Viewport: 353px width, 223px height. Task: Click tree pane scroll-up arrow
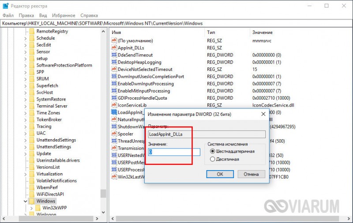(x=103, y=31)
